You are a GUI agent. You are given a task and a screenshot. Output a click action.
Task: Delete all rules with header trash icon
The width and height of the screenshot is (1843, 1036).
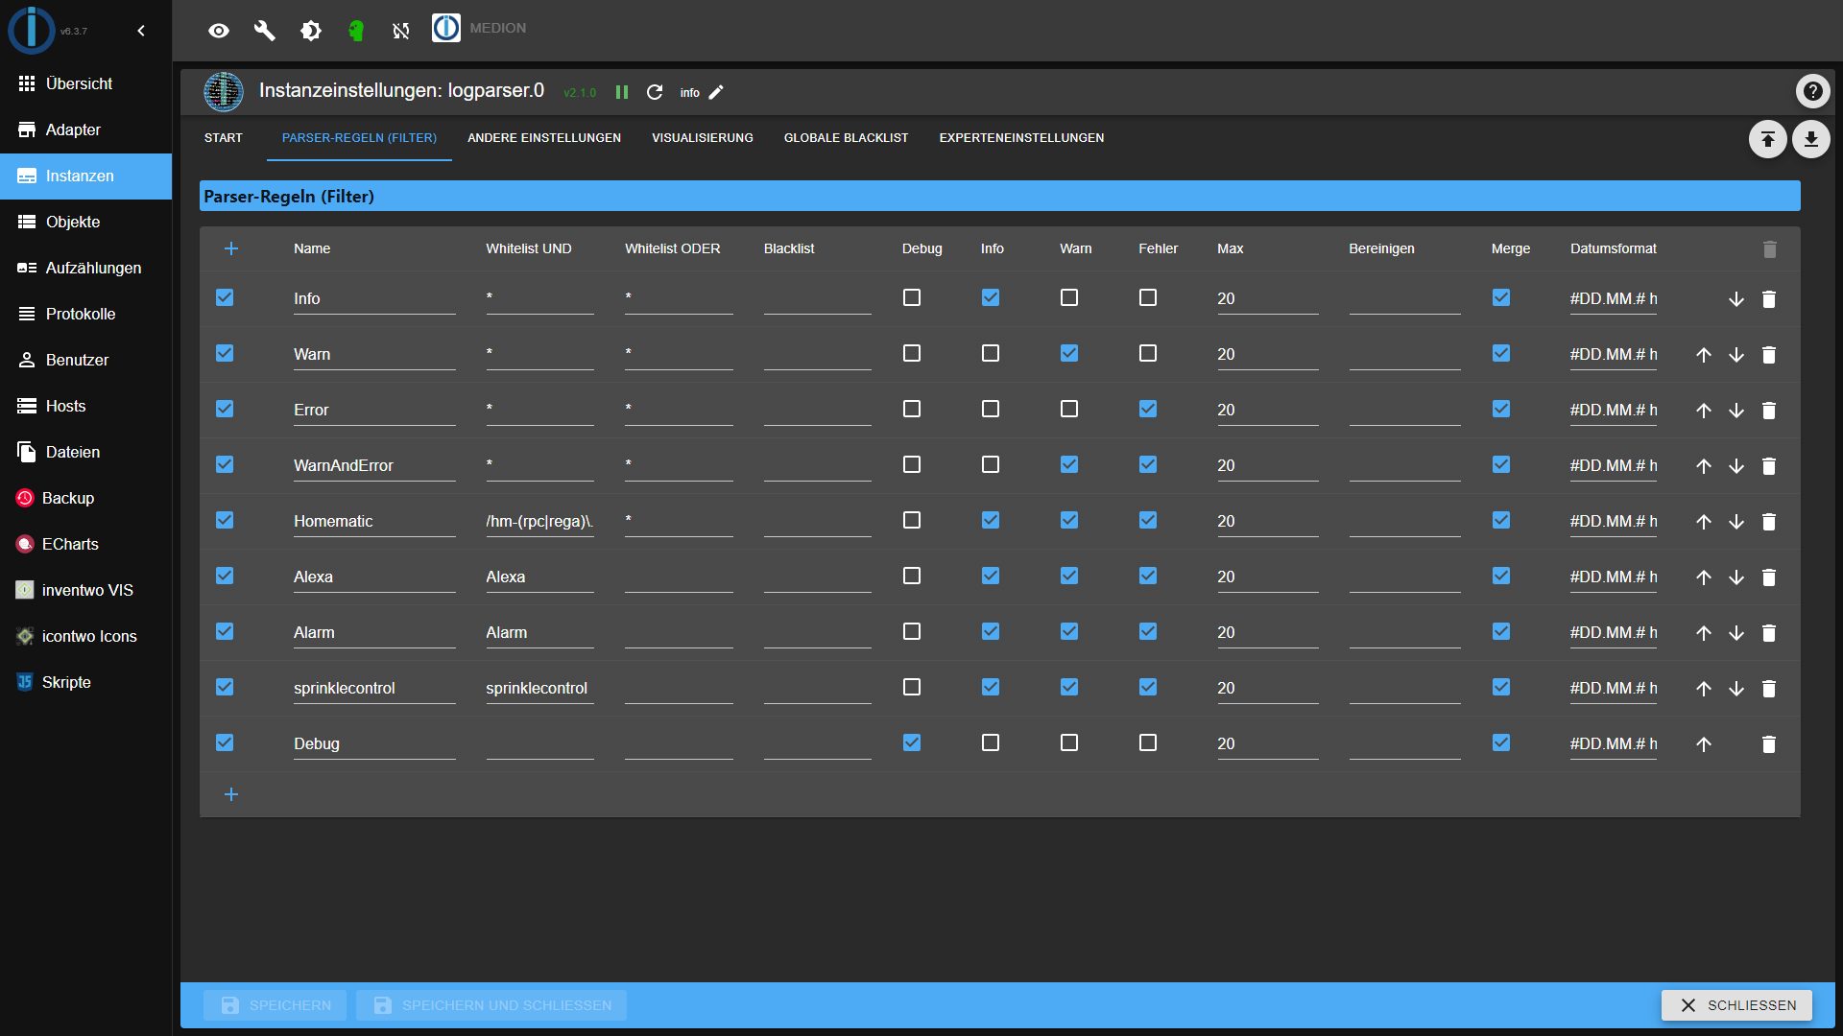tap(1770, 249)
